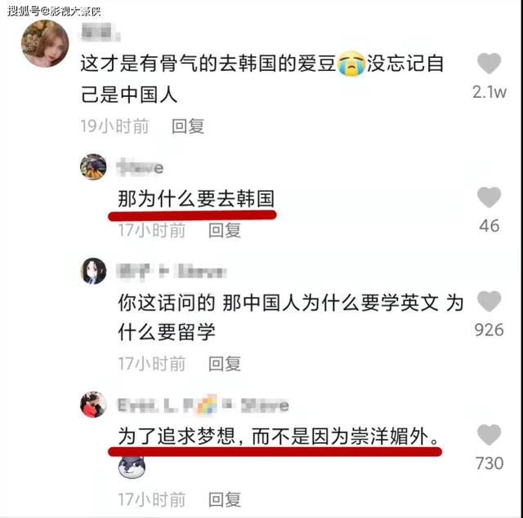Reply to the 为什么要留学 comment
This screenshot has height=518, width=523.
click(x=225, y=364)
